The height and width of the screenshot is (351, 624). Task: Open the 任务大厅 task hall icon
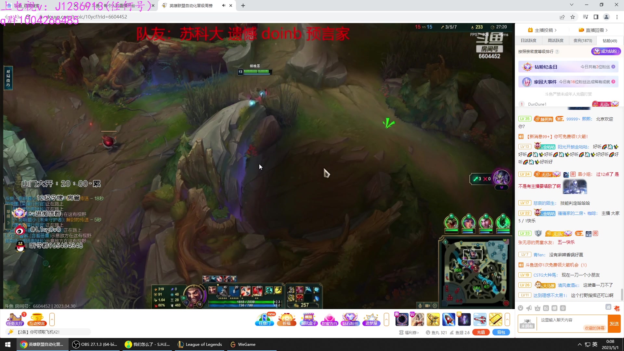(15, 319)
